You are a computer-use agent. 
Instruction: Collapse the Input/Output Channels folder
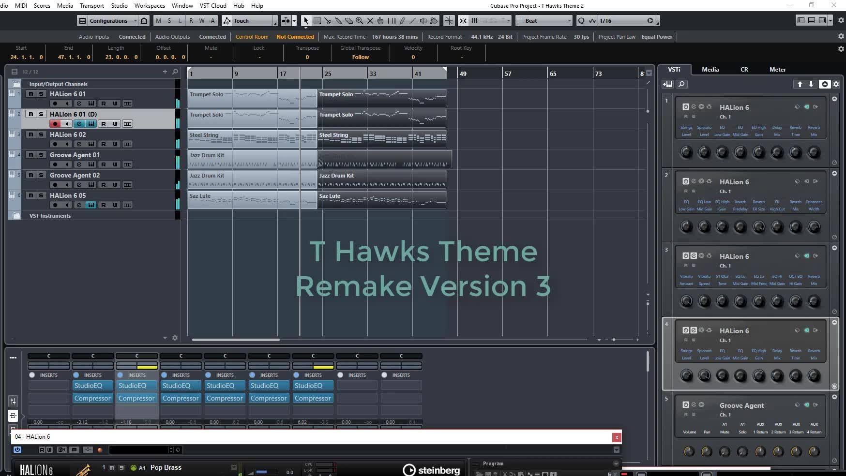pyautogui.click(x=16, y=84)
